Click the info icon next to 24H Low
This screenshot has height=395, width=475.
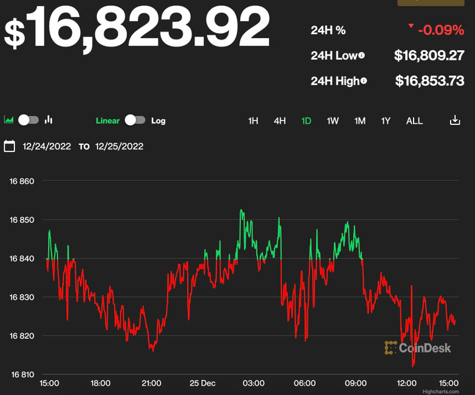pos(362,56)
